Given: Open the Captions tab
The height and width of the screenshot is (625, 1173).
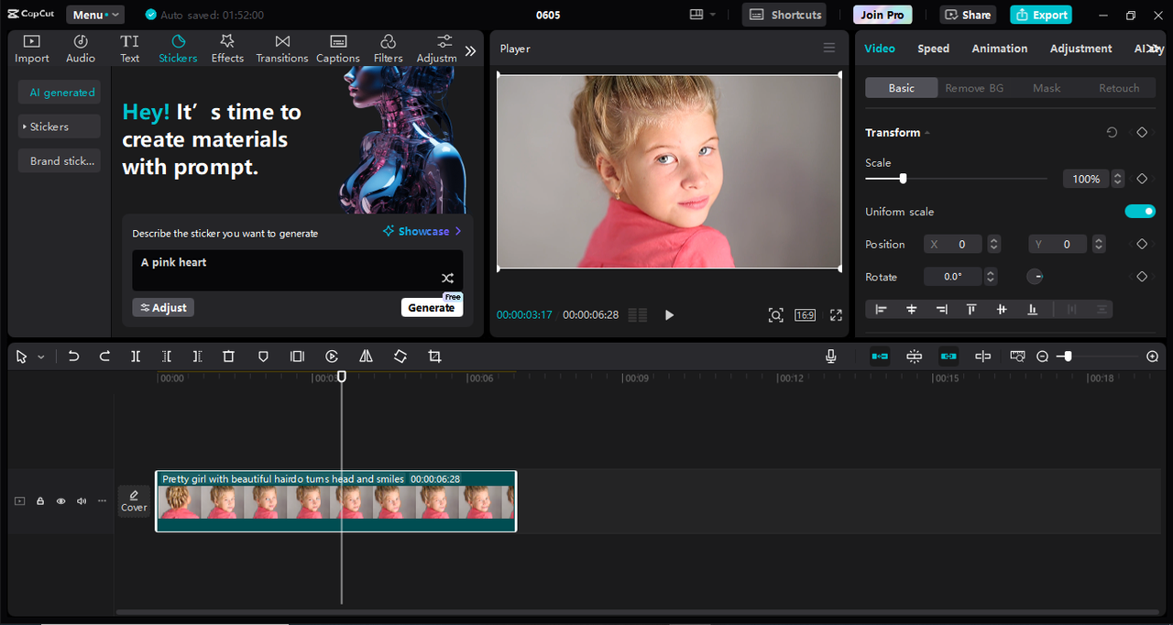Looking at the screenshot, I should (338, 49).
